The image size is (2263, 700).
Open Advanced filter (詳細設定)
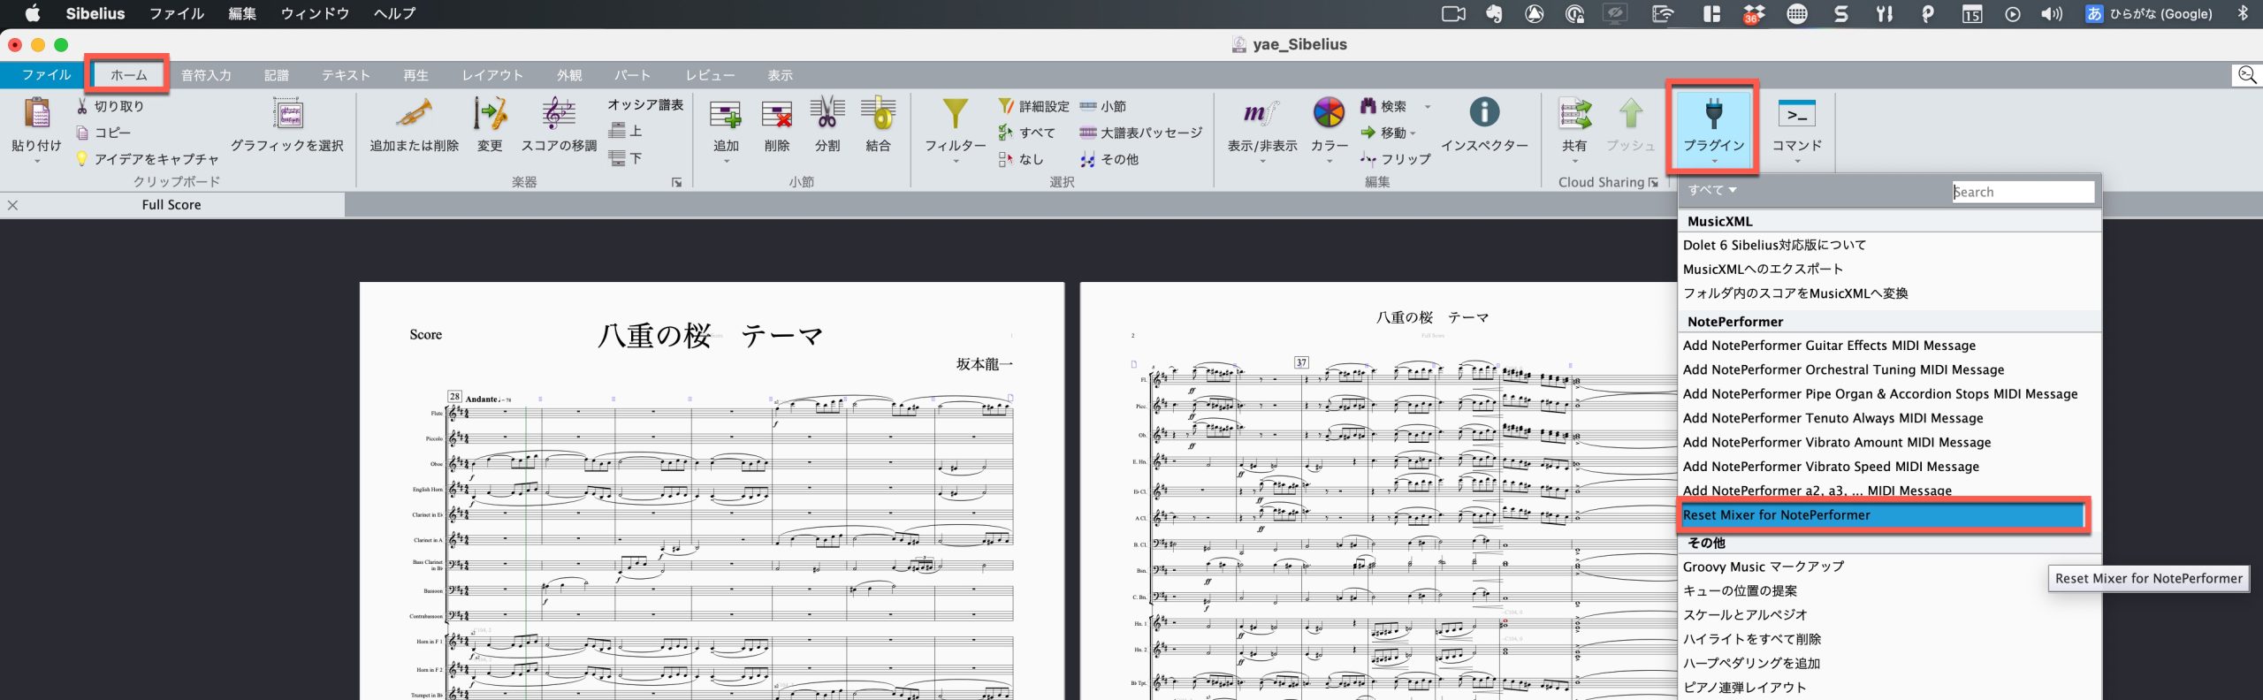1033,106
